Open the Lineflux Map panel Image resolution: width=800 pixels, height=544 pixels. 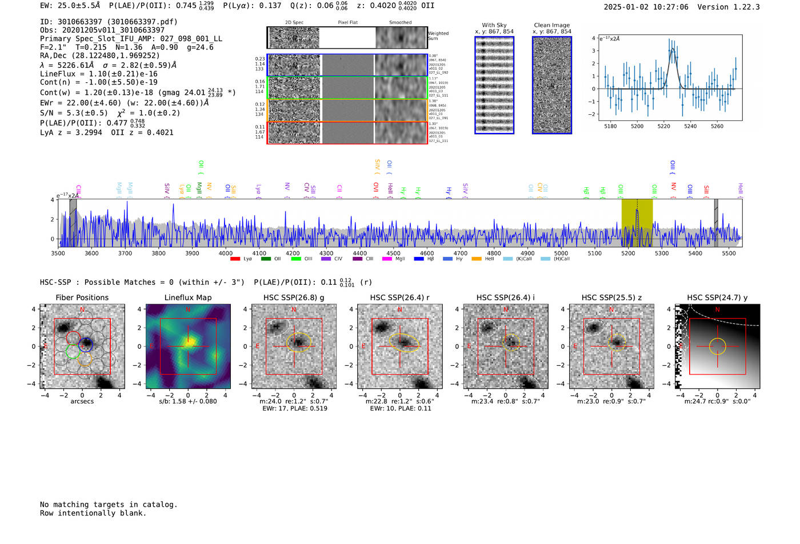tap(188, 346)
